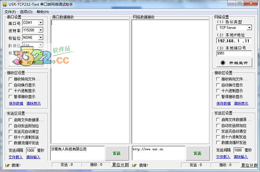Enable network 启用文件数据源 checkbox
The height and width of the screenshot is (172, 260).
pos(218,120)
